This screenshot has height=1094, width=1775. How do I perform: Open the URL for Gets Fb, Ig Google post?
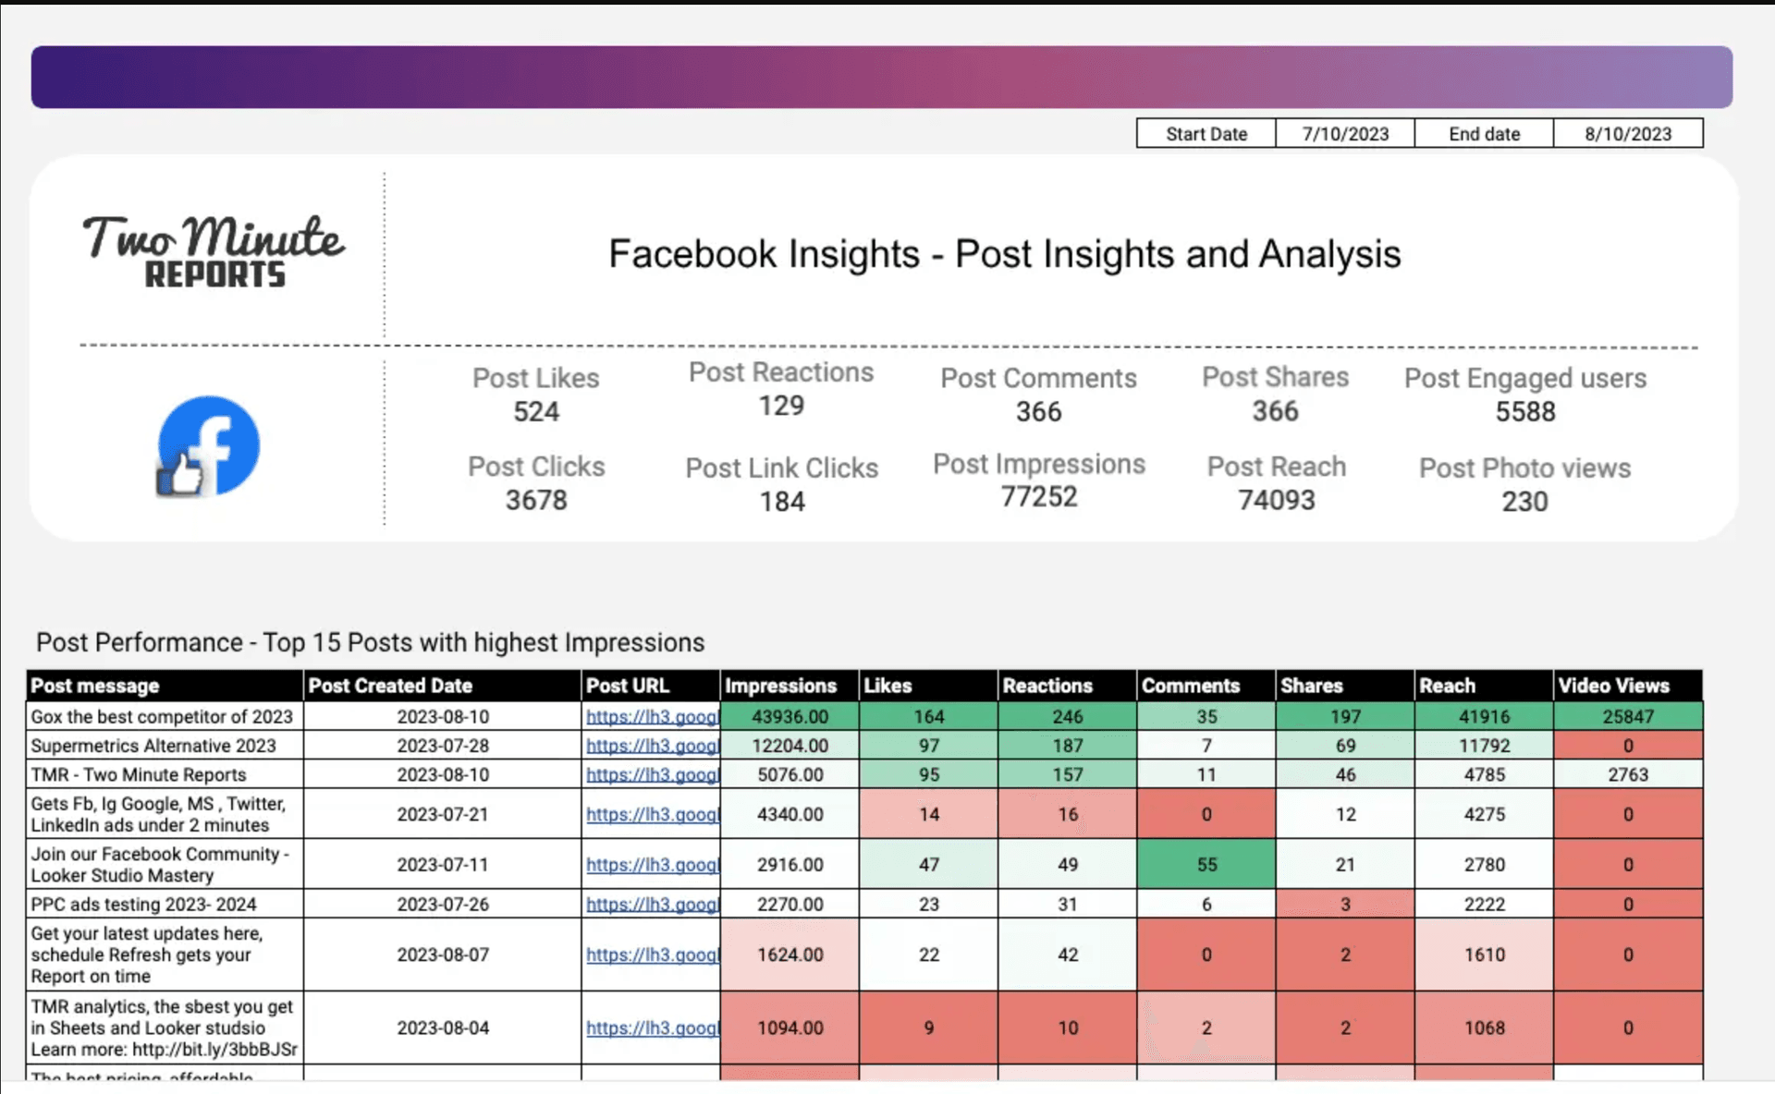[x=652, y=814]
